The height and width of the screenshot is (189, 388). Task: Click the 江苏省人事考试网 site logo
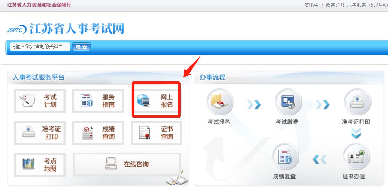[x=65, y=29]
